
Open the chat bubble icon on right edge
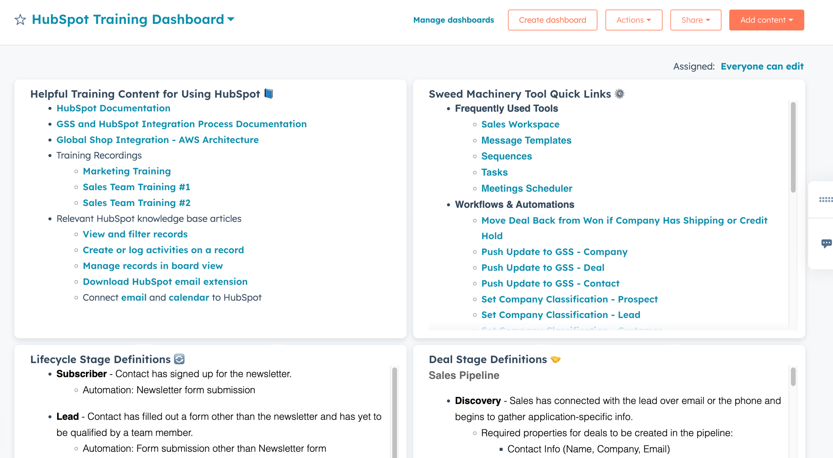click(826, 243)
